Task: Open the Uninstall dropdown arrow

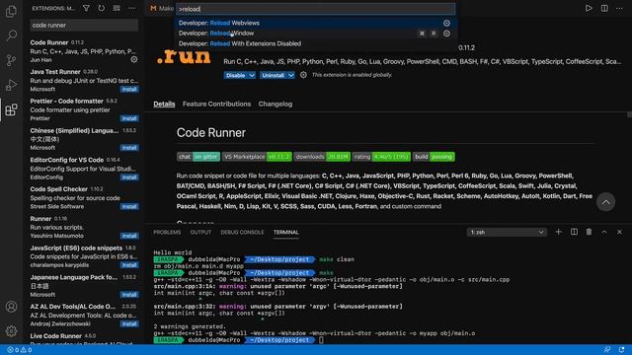Action: coord(291,75)
